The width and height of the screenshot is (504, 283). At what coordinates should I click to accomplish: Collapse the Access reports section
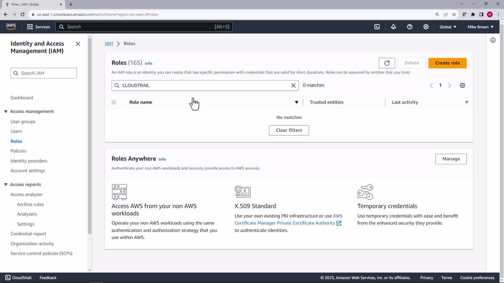coord(6,184)
